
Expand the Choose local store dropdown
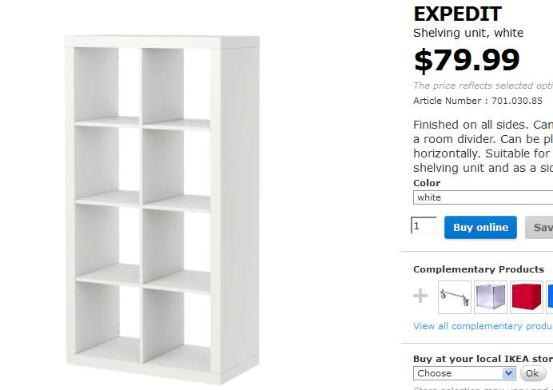[x=464, y=373]
